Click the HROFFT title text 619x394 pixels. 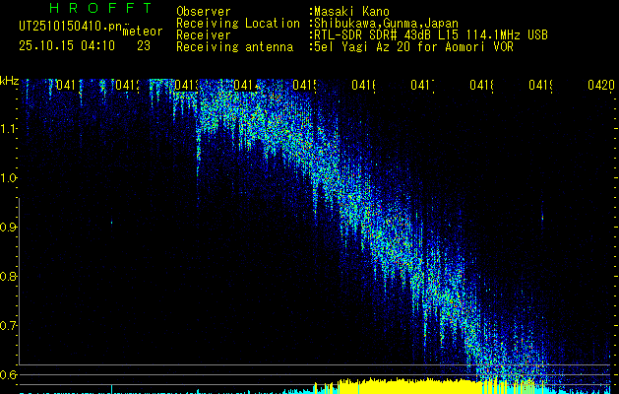(x=95, y=9)
